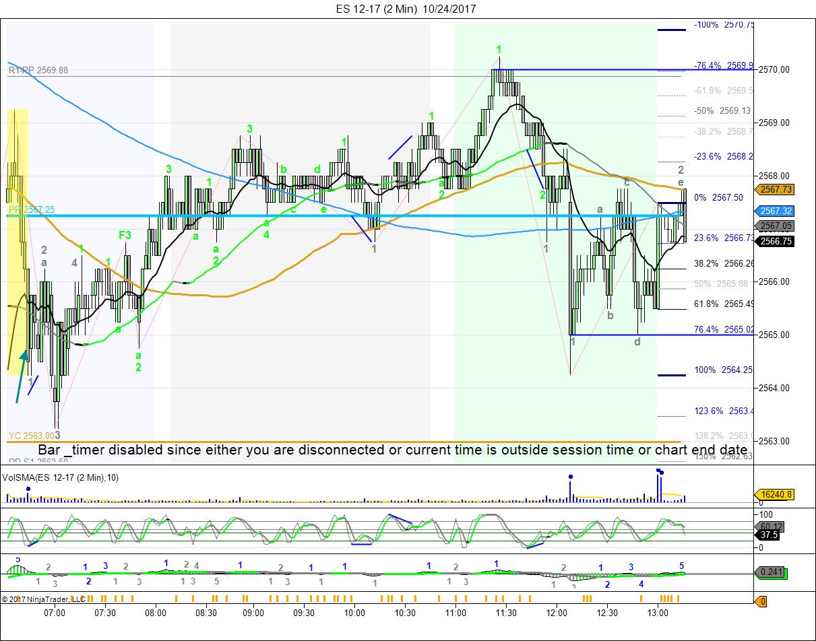Click the 10:30 time axis label

pyautogui.click(x=405, y=613)
